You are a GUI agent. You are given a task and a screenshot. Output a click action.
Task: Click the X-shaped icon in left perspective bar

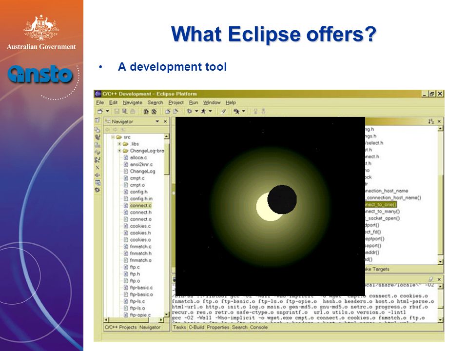[x=97, y=167]
